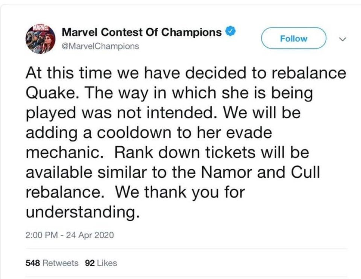Open the Marvel Contest Of Champions display name
Screen dimensions: 361x279
(142, 32)
